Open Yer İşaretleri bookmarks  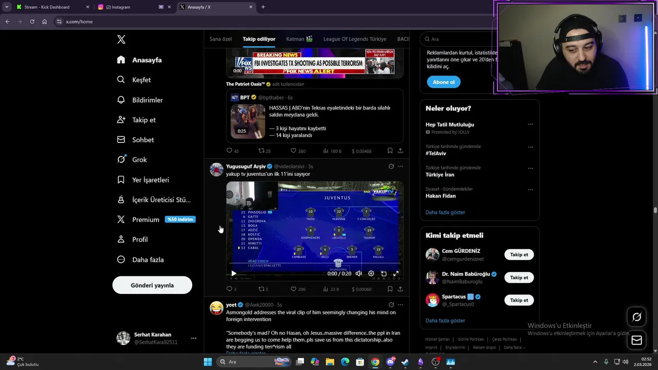point(143,180)
